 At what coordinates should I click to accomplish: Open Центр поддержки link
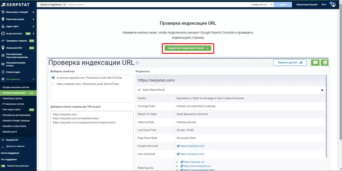click(10, 153)
